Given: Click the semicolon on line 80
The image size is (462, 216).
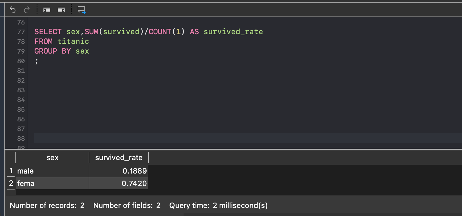Looking at the screenshot, I should 36,61.
